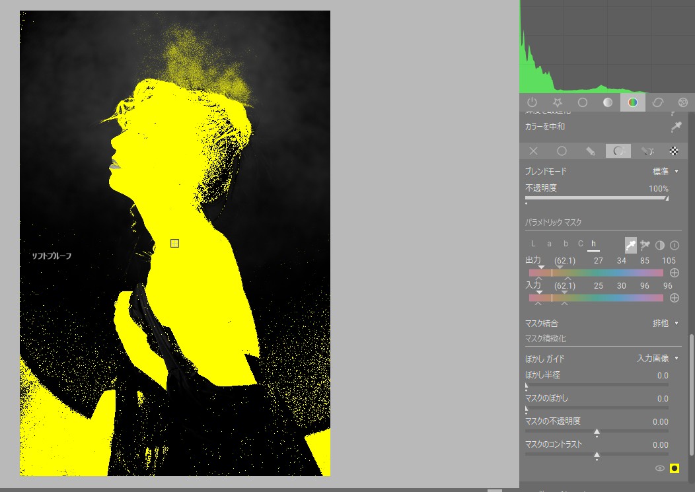695x492 pixels.
Task: Click the histogram display
Action: point(607,46)
